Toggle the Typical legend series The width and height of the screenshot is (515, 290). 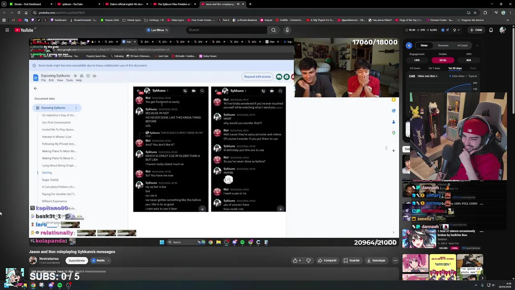471,76
